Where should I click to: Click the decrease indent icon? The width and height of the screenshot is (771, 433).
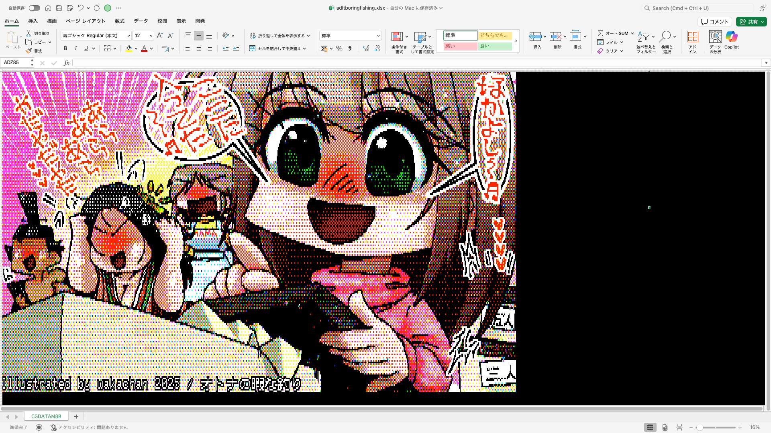(226, 49)
